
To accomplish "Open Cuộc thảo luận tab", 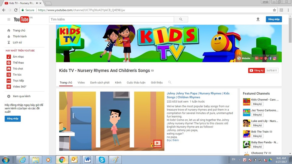I will click(x=136, y=83).
